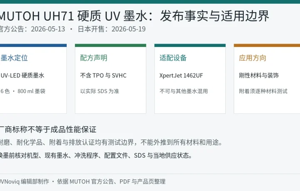This screenshot has height=191, width=300.
Task: Click the 耐磨、耐化学品 sentence
Action: pos(111,142)
